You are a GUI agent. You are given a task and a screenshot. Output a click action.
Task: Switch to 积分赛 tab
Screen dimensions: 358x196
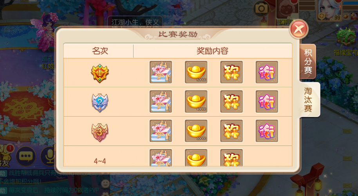click(308, 61)
